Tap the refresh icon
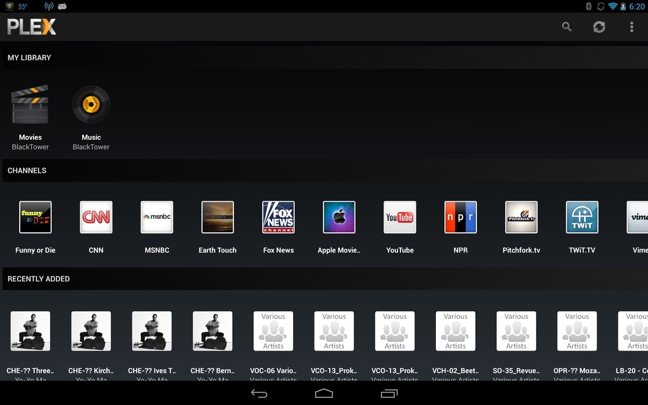Image resolution: width=648 pixels, height=405 pixels. (599, 27)
